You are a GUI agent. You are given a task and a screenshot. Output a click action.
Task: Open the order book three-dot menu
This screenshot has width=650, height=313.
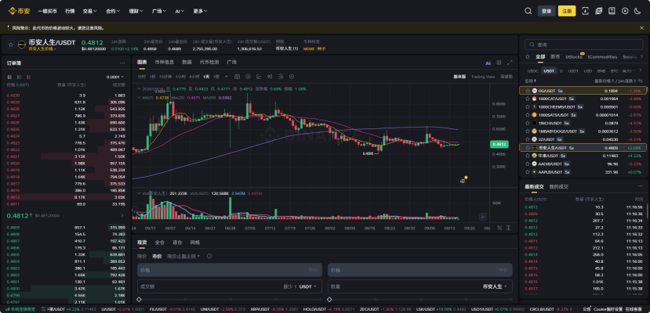pyautogui.click(x=122, y=63)
